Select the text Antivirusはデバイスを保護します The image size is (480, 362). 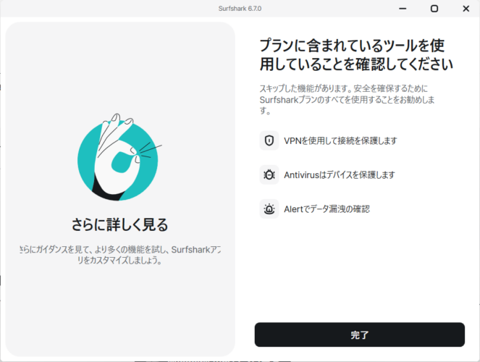click(339, 174)
